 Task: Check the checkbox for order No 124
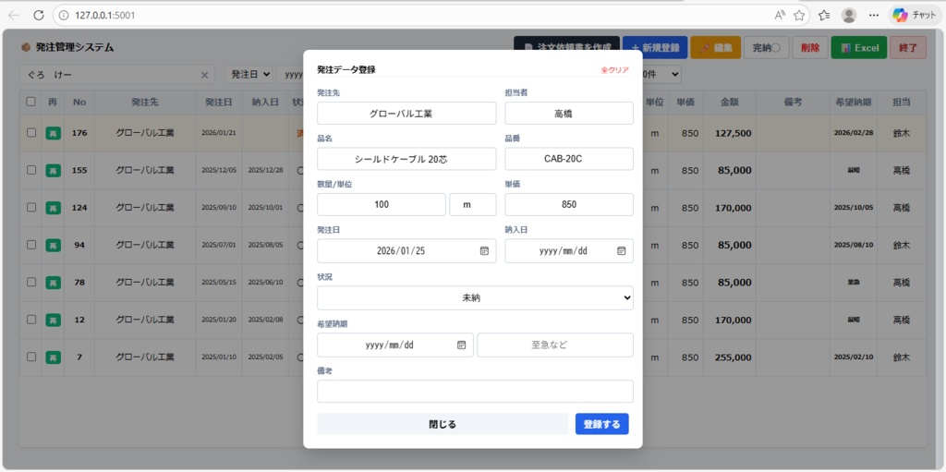(31, 208)
